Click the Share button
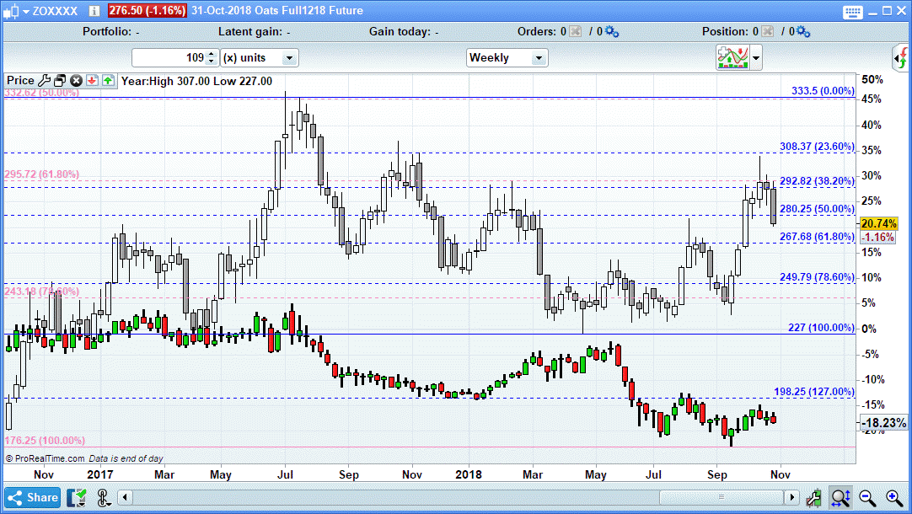Screen dimensions: 912x514 pyautogui.click(x=33, y=498)
